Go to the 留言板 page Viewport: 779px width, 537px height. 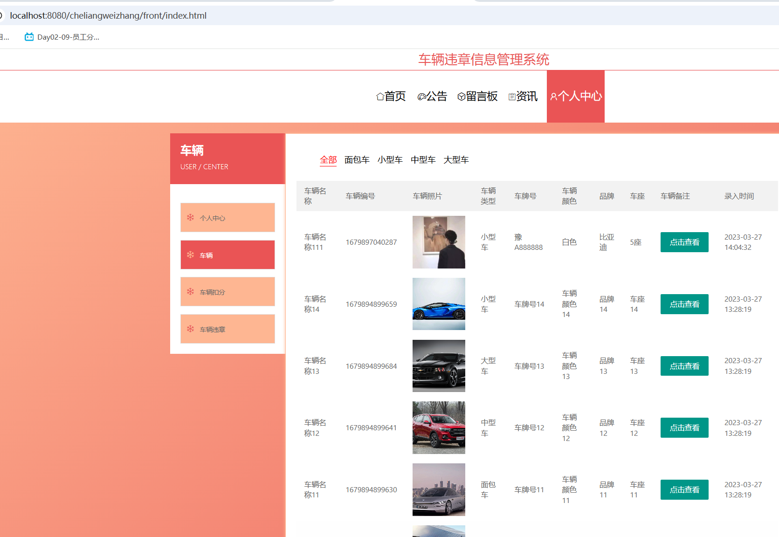pyautogui.click(x=477, y=96)
